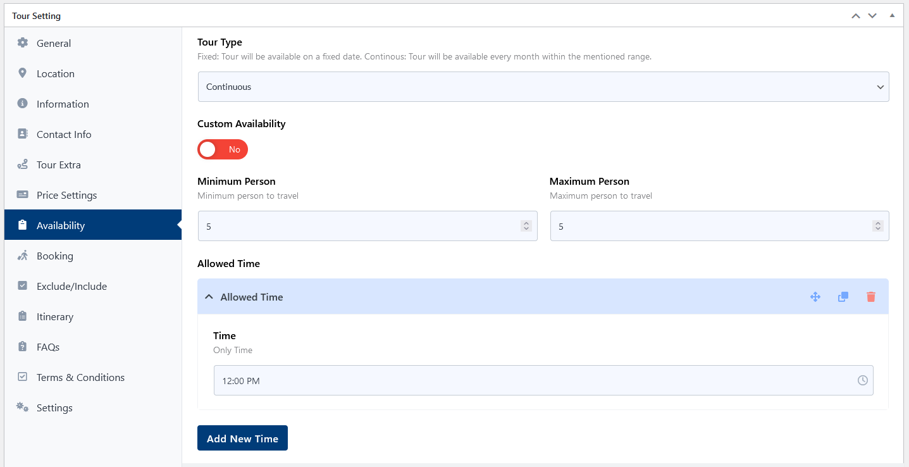Open the Tour Type dropdown
This screenshot has height=467, width=909.
coord(543,87)
